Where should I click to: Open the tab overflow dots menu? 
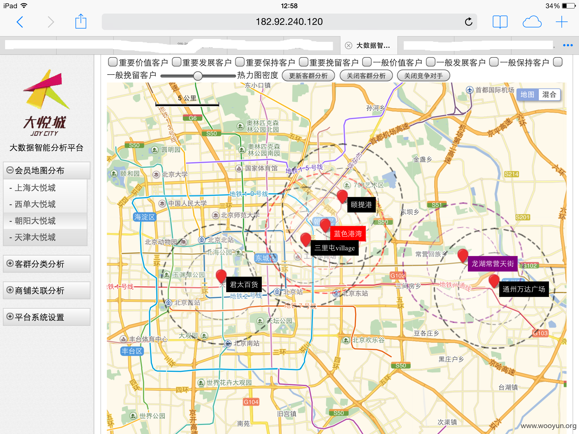pos(568,45)
